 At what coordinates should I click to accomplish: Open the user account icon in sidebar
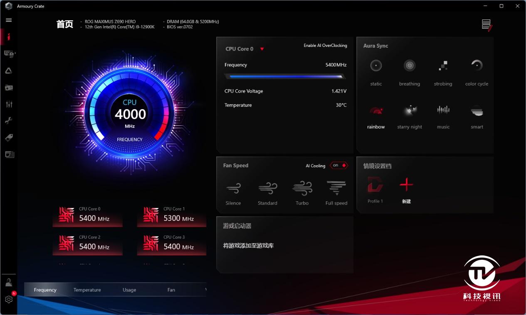click(9, 283)
